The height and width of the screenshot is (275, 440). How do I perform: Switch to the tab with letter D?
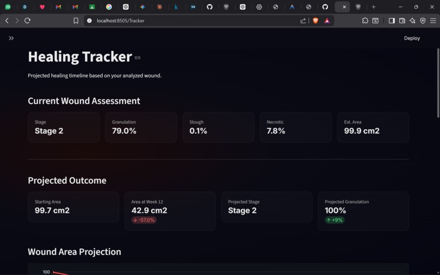[25, 7]
